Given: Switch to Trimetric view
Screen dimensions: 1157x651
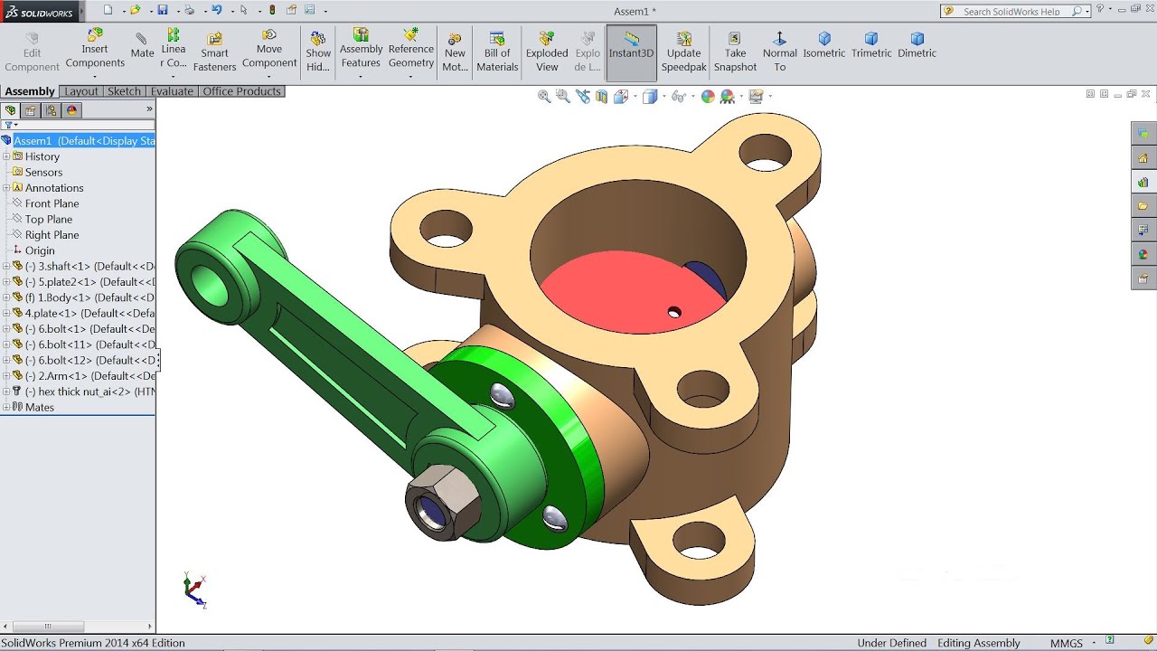Looking at the screenshot, I should [871, 45].
